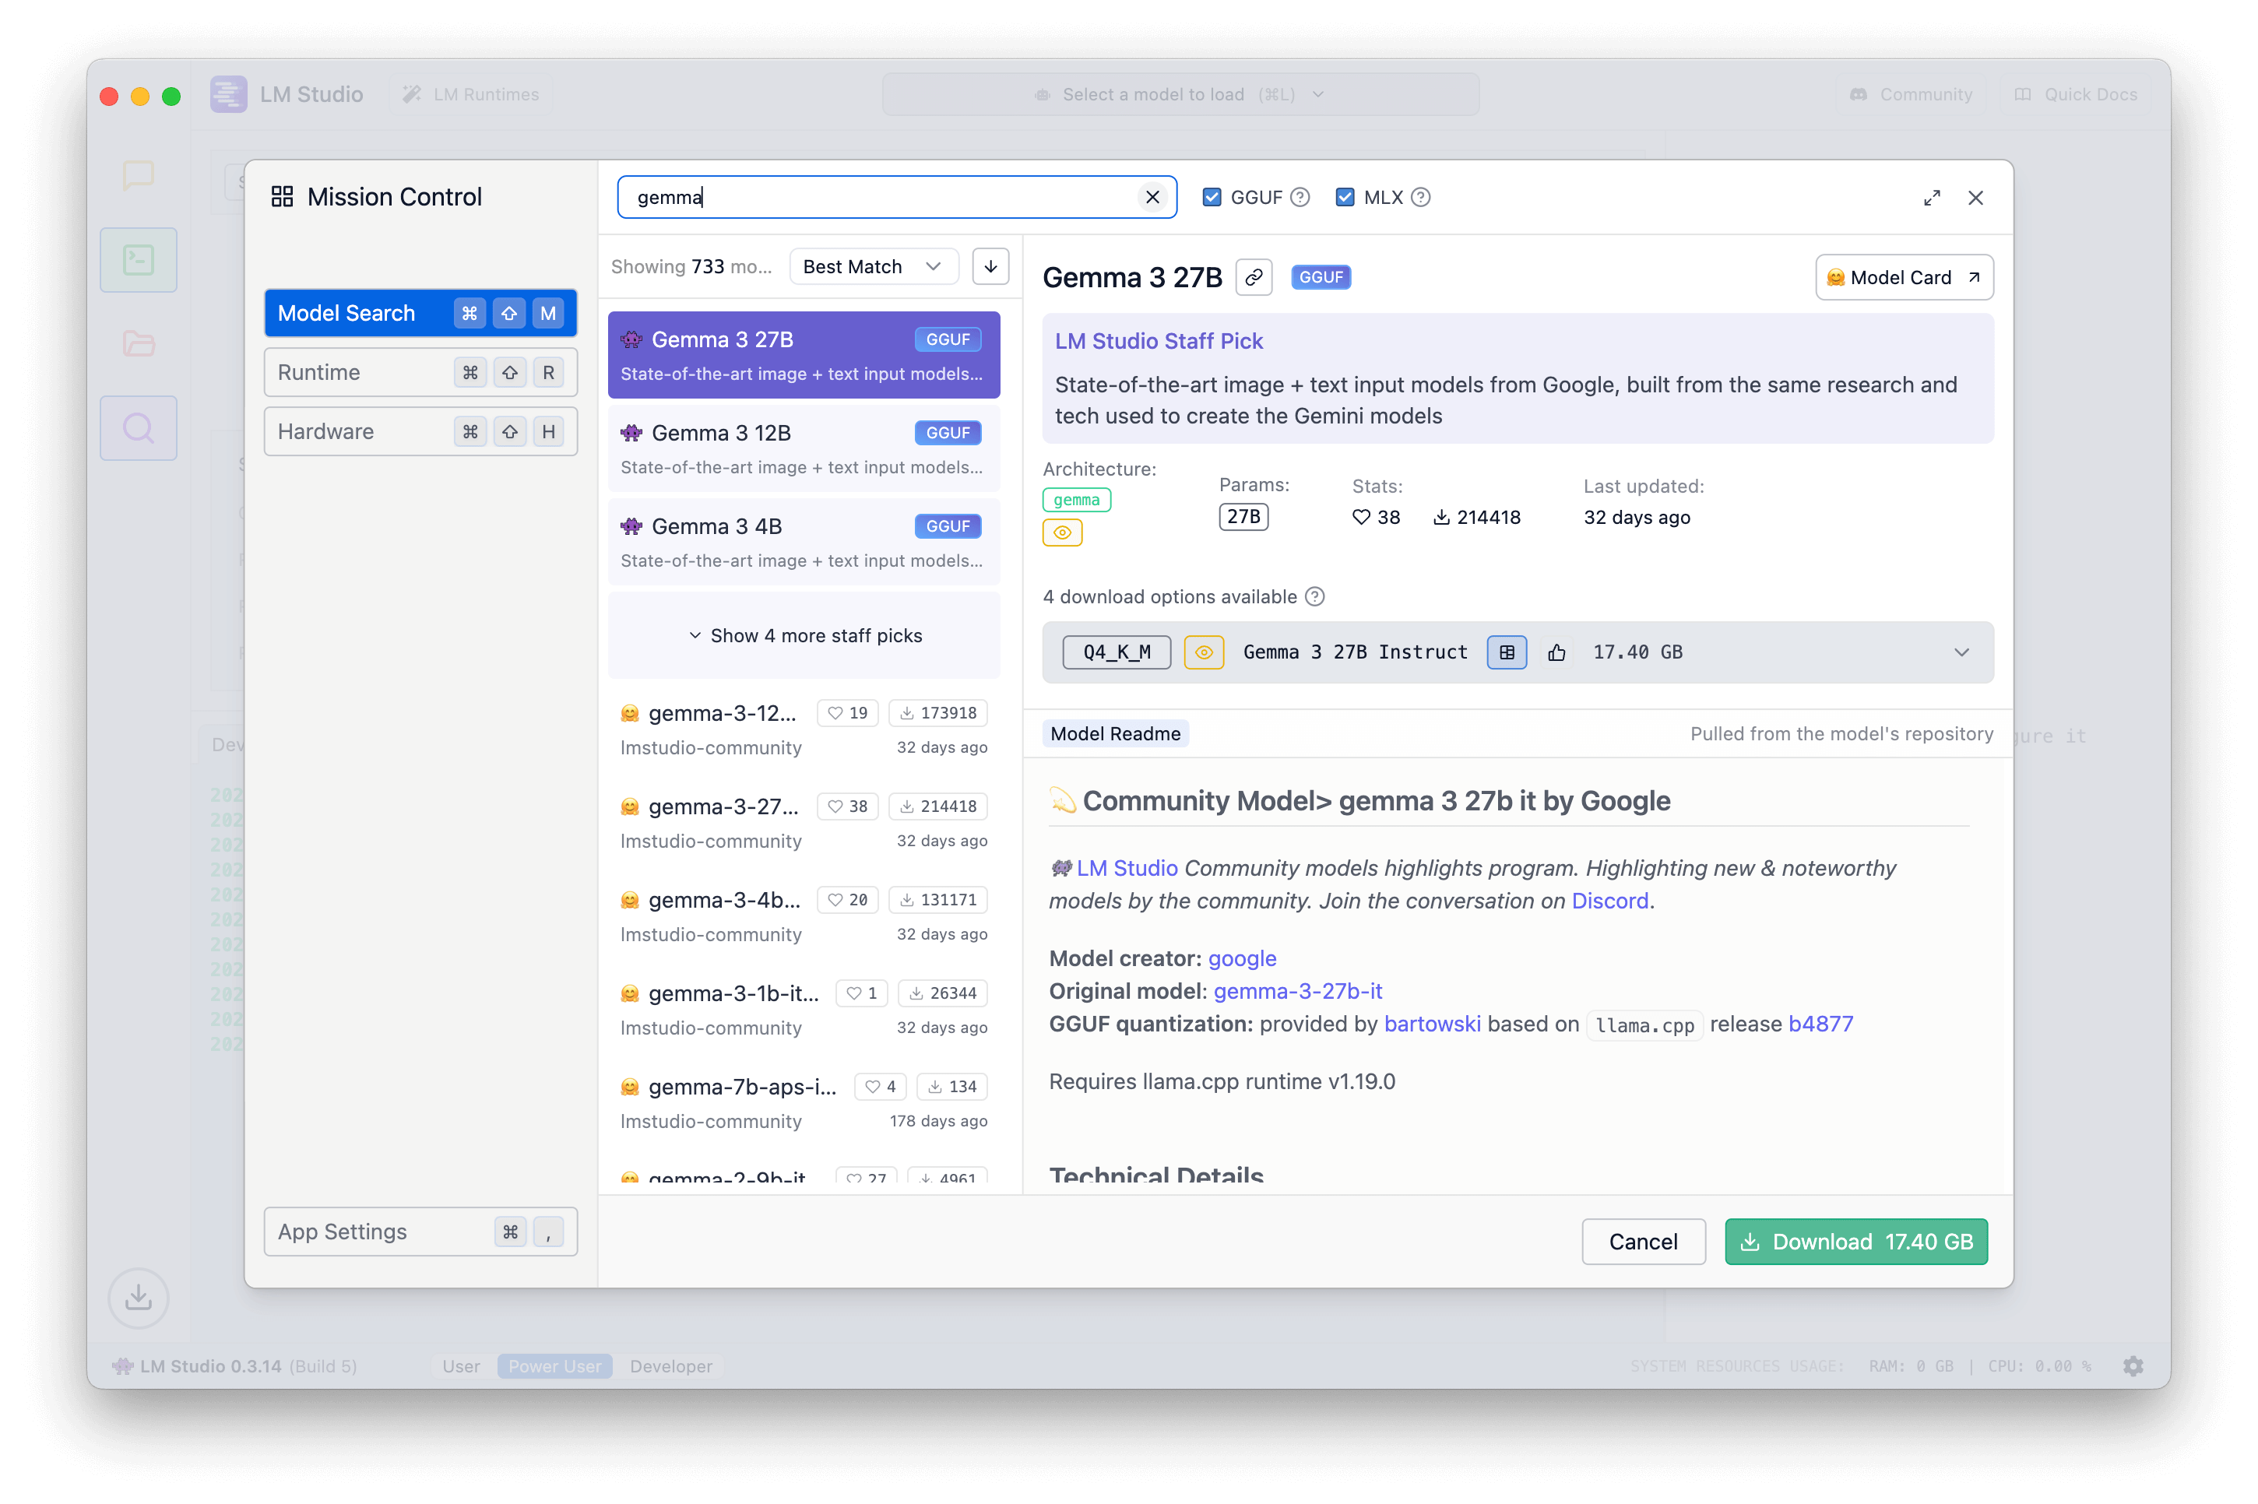The height and width of the screenshot is (1504, 2258).
Task: Select Gemma 3 4B staff pick
Action: coord(804,542)
